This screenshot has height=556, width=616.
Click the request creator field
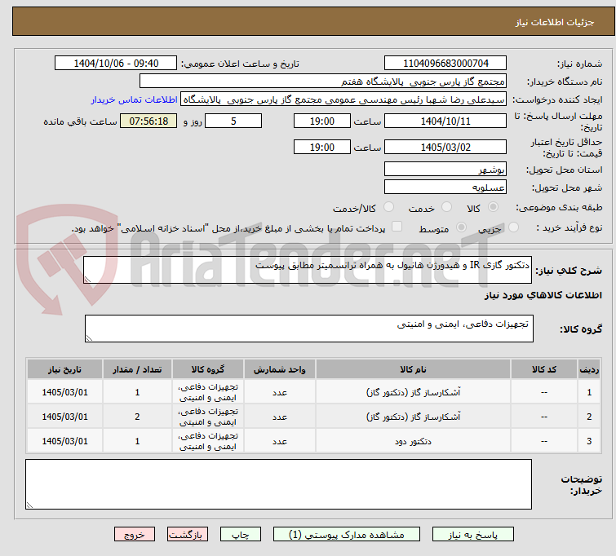pos(343,99)
